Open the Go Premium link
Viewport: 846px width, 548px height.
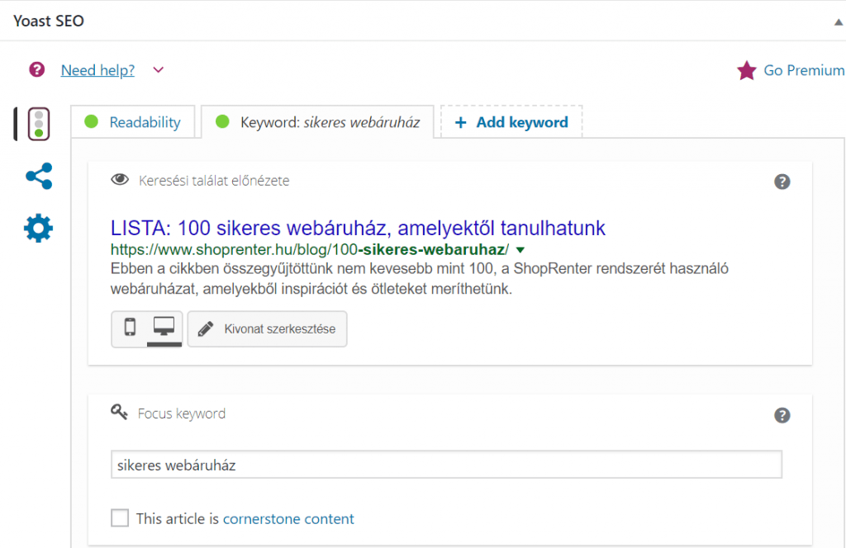coord(804,70)
